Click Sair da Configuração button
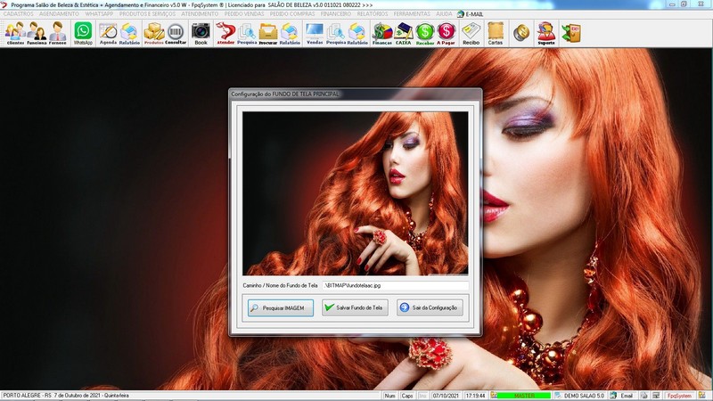This screenshot has height=401, width=713. (430, 307)
